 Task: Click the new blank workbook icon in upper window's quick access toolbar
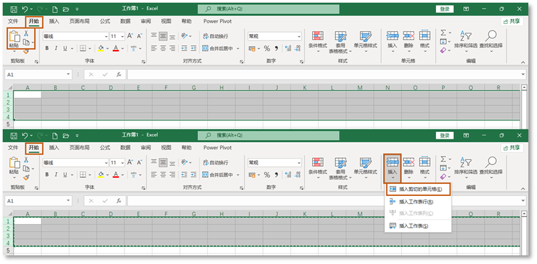pyautogui.click(x=55, y=9)
